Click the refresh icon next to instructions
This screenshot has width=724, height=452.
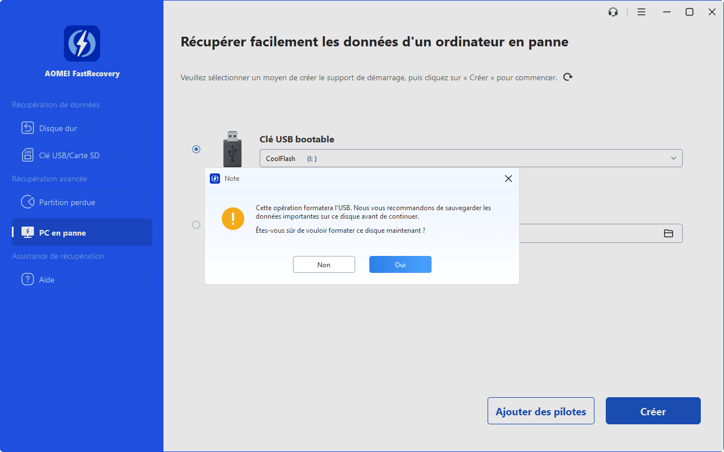pyautogui.click(x=568, y=77)
